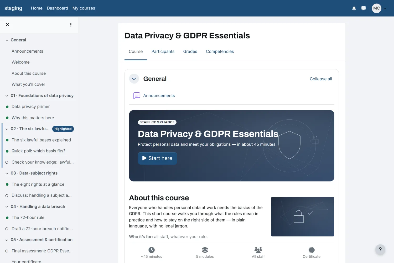Open Draft a 72-hour breach notification
Viewport: 394px width, 263px height.
click(42, 229)
